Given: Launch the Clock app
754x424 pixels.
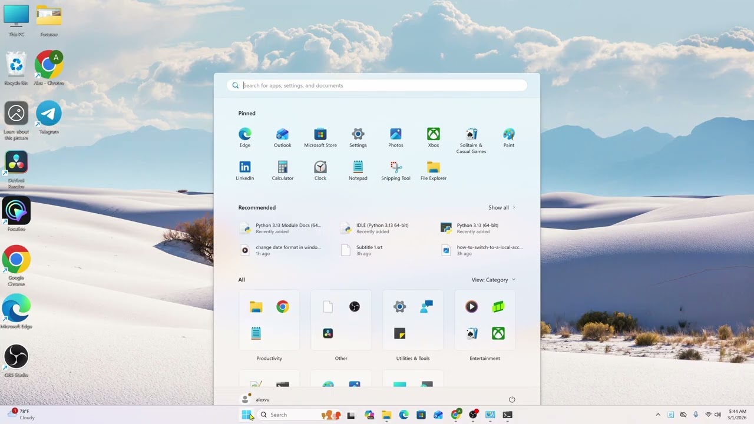Looking at the screenshot, I should pos(320,171).
